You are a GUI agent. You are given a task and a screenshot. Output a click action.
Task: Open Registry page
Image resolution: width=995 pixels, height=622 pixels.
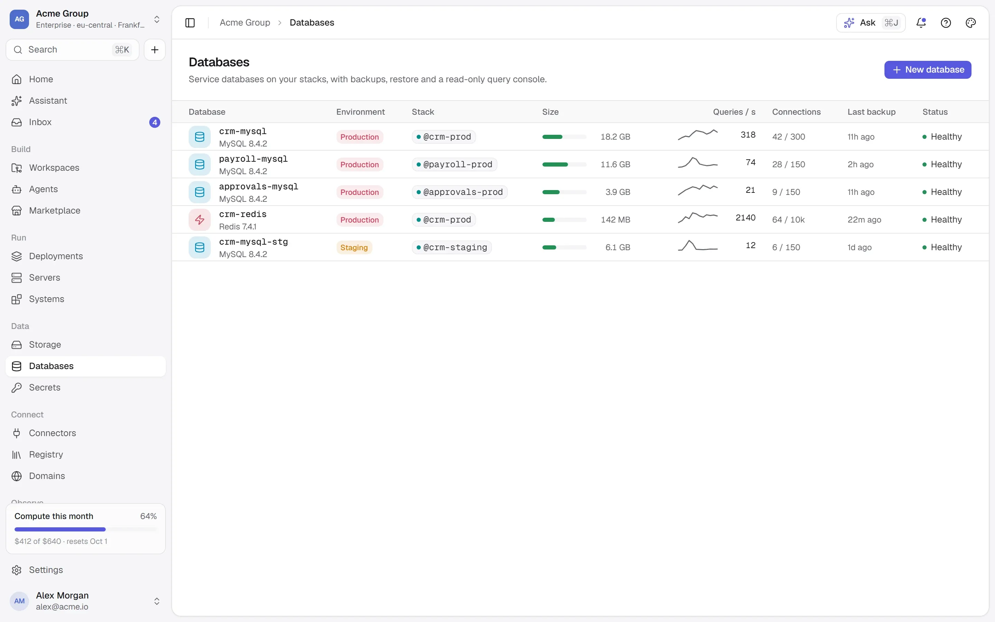tap(86, 454)
